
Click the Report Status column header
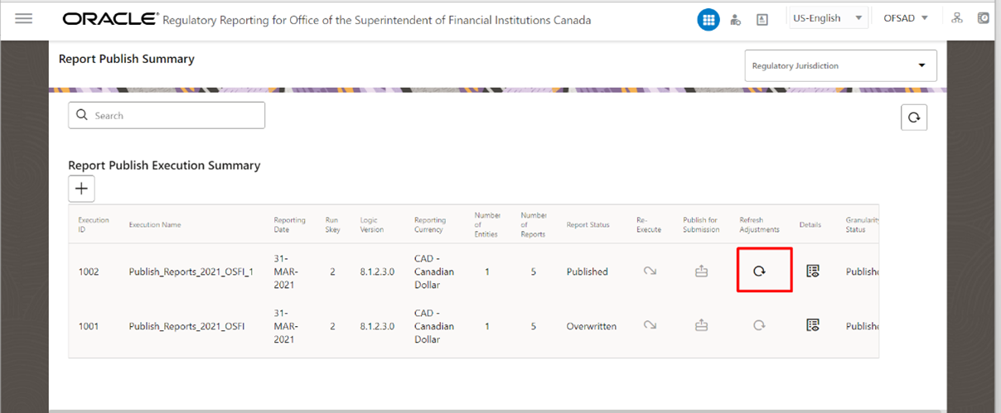[x=588, y=224]
